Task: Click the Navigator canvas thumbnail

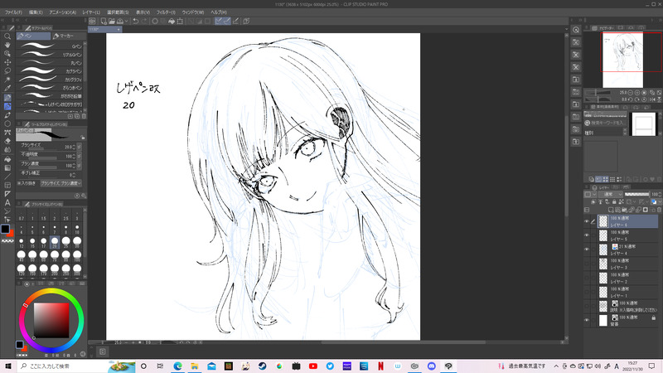Action: click(623, 60)
